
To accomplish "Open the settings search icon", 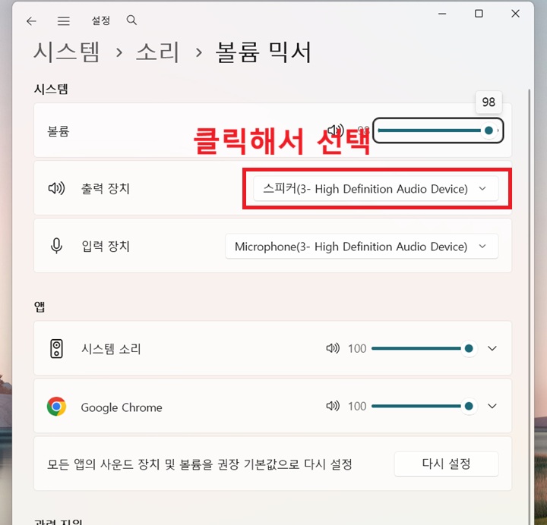I will [131, 20].
